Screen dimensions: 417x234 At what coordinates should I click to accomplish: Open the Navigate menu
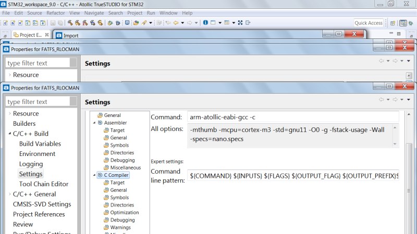94,12
